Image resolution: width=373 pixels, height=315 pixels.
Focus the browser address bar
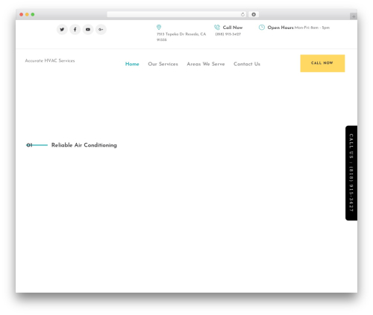[x=177, y=15]
